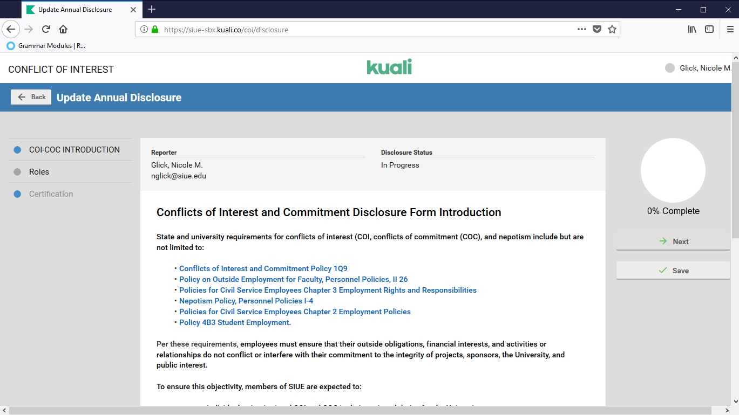Open the Certification step in sidebar
The height and width of the screenshot is (415, 739).
point(51,194)
